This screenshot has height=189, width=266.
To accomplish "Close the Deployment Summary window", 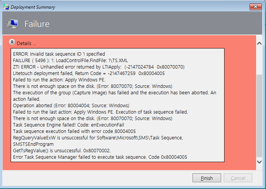I will 255,7.
